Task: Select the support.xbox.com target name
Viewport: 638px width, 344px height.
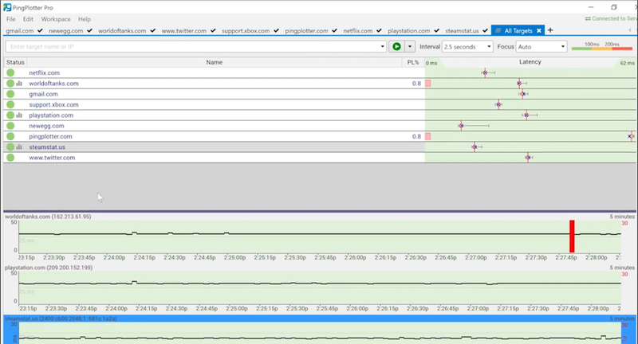Action: (x=53, y=104)
